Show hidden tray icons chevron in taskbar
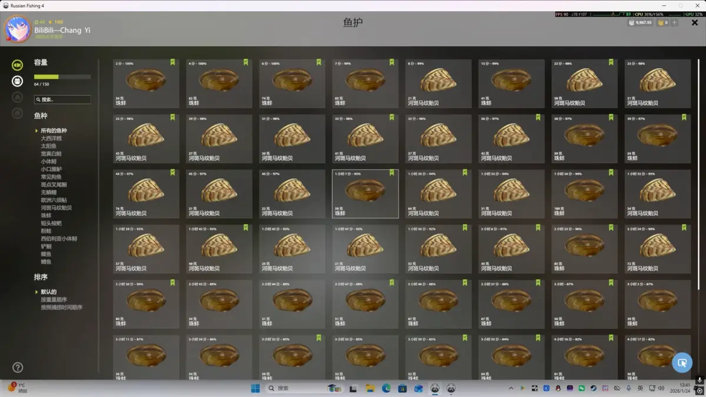706x397 pixels. [x=510, y=388]
